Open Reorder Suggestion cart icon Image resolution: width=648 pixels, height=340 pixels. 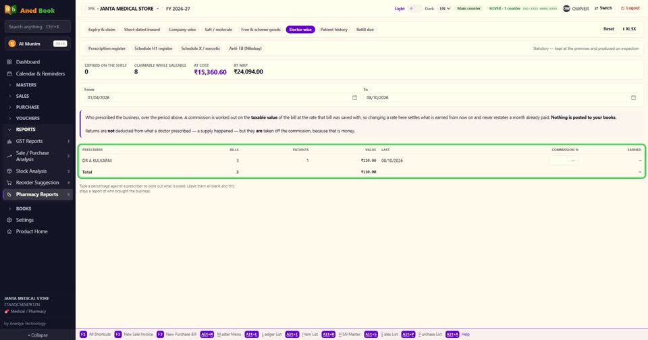[9, 183]
